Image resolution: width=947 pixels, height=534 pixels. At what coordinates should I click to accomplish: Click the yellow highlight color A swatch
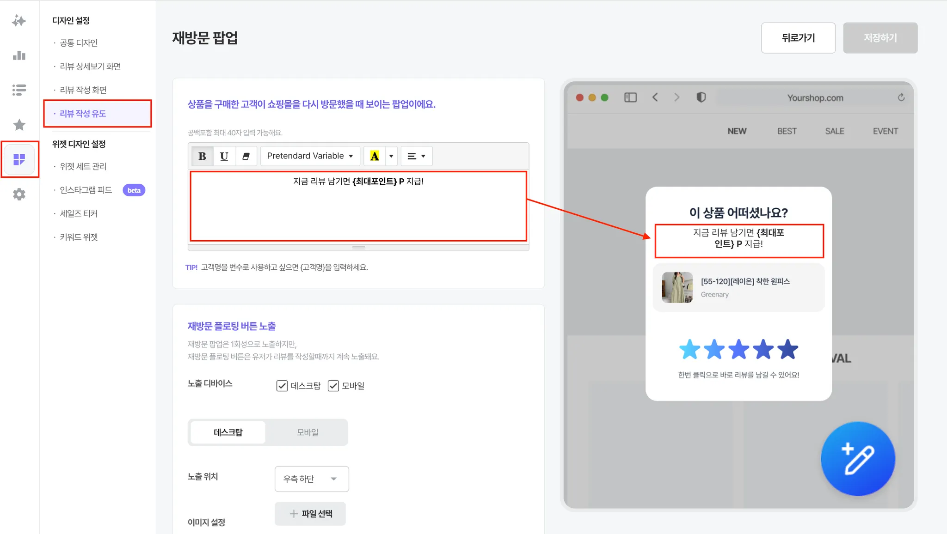pyautogui.click(x=375, y=156)
